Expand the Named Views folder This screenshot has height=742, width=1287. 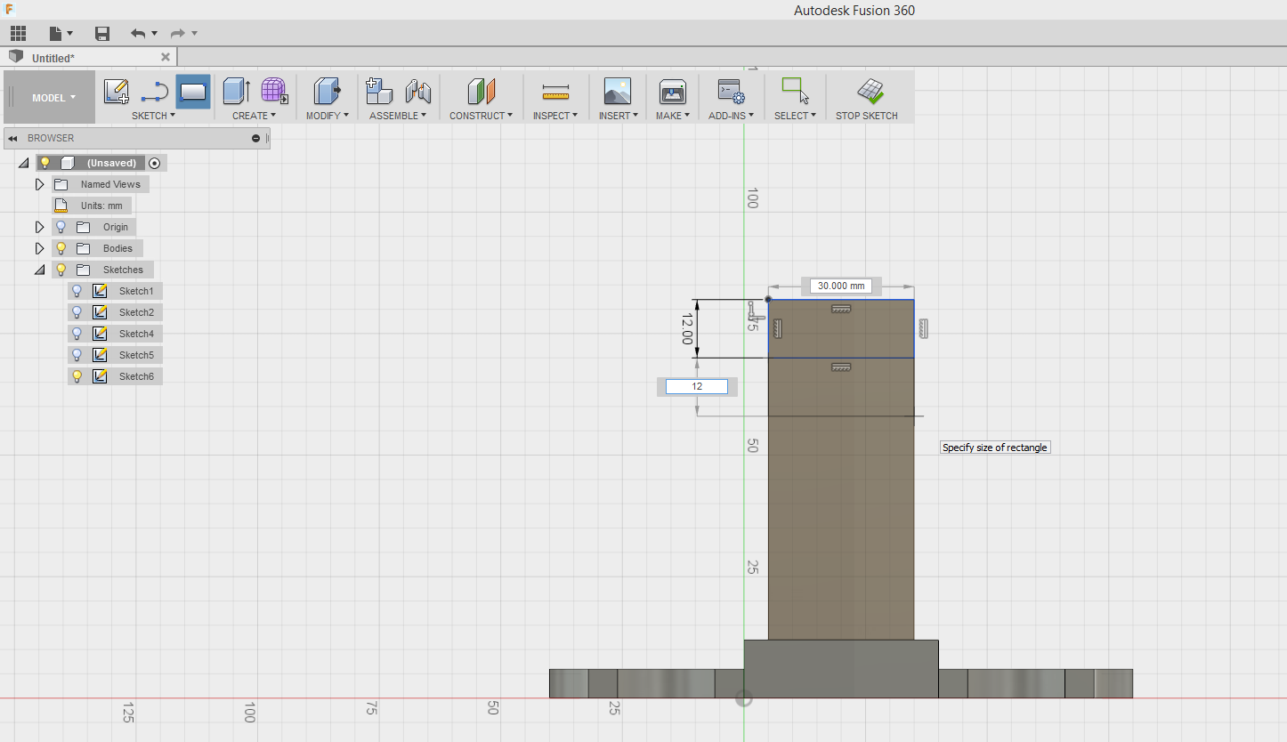coord(39,184)
